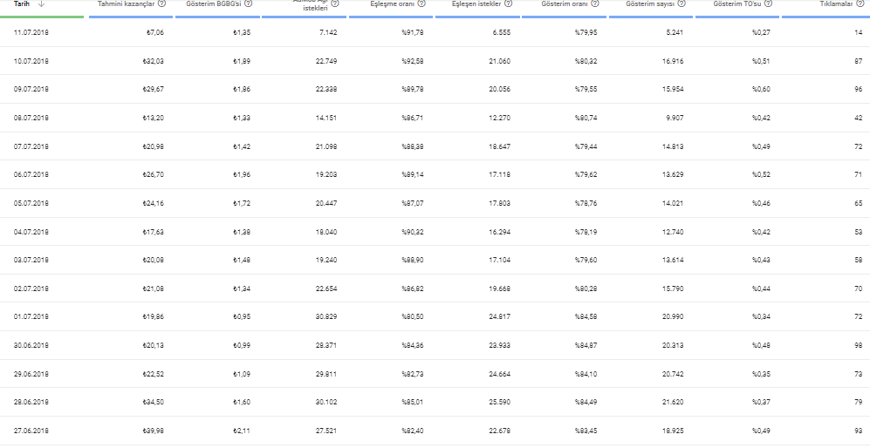This screenshot has width=870, height=448.
Task: Select the 11.07.2018 date row
Action: click(435, 33)
